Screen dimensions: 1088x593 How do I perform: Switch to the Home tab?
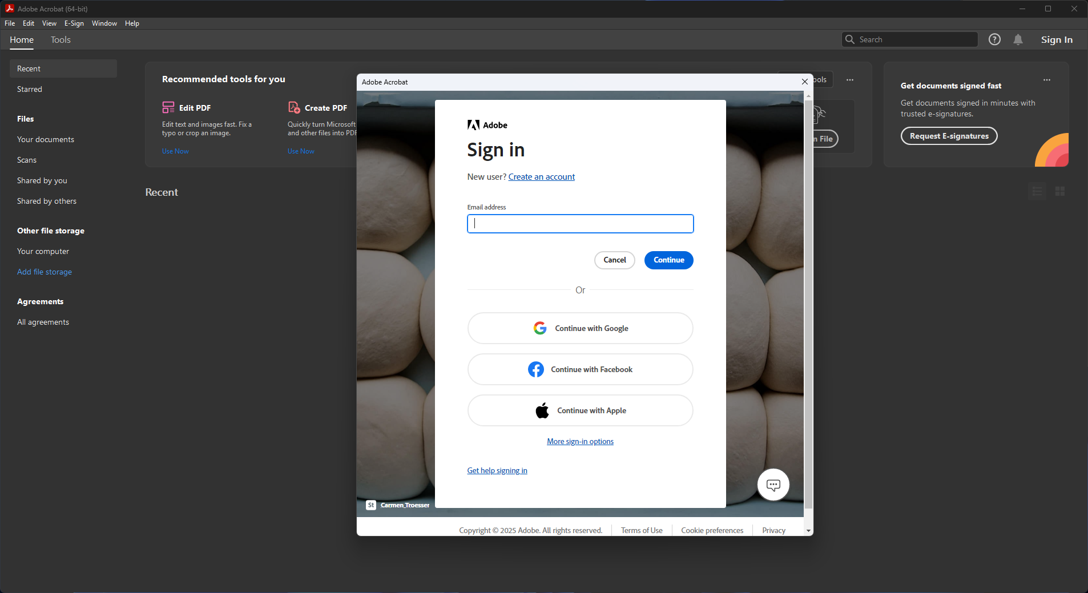click(x=22, y=40)
